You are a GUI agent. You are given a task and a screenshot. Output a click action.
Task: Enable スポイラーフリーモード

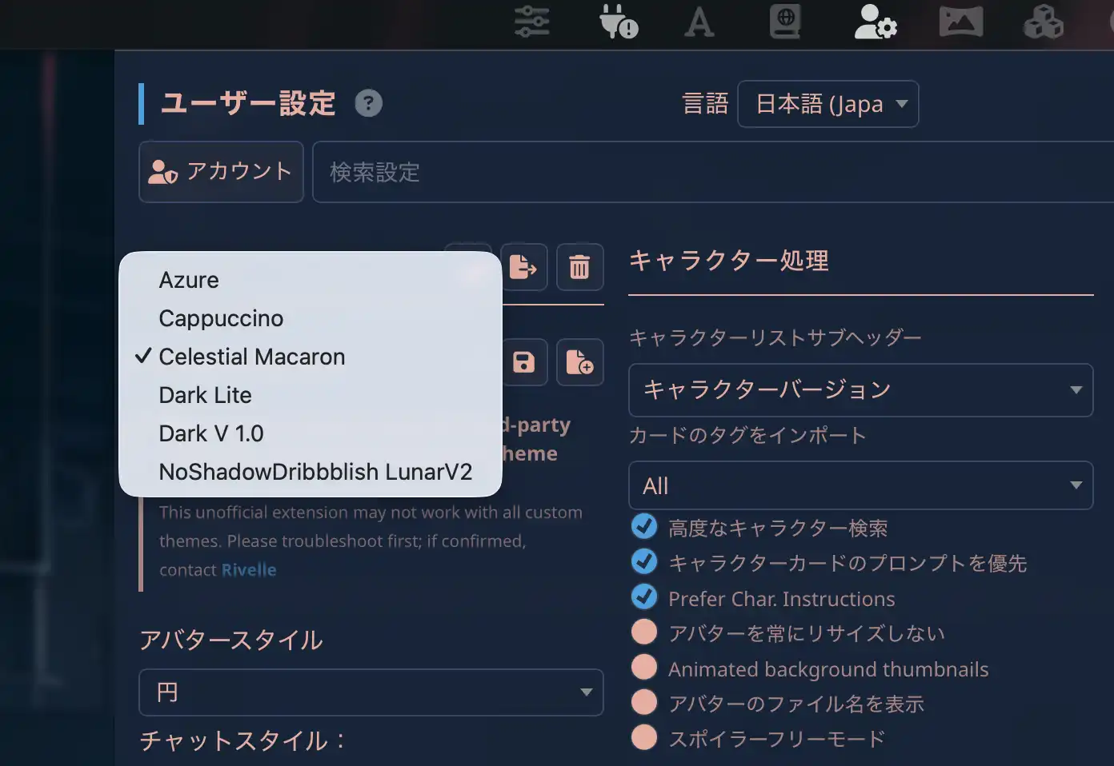tap(644, 736)
